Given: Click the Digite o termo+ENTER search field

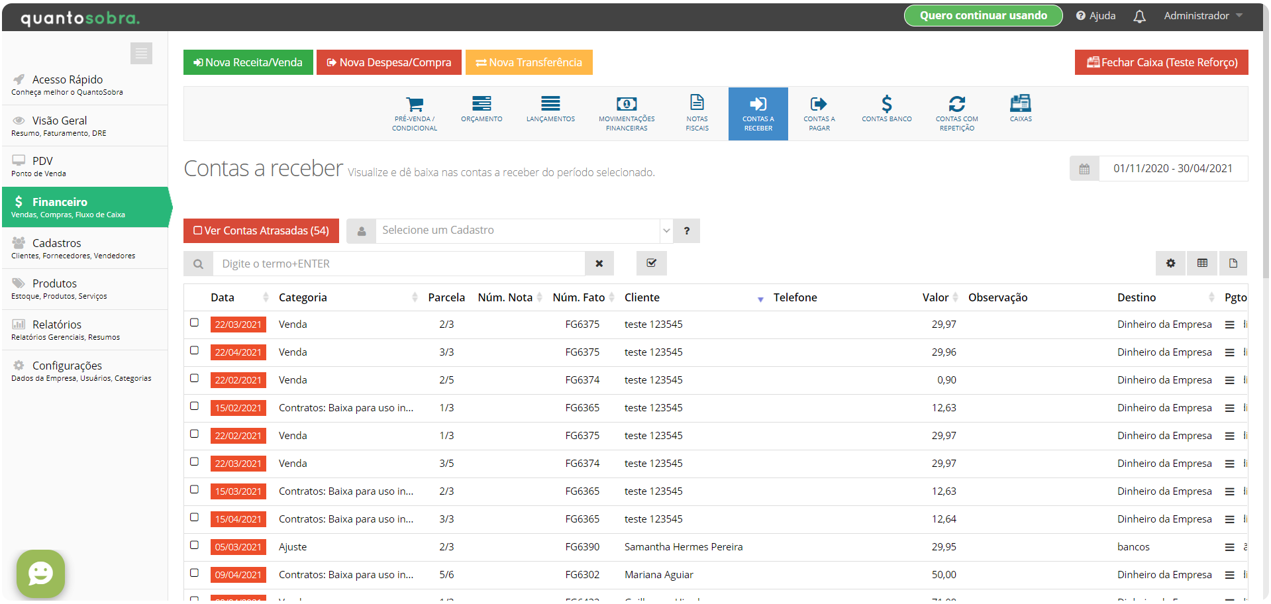Looking at the screenshot, I should [x=399, y=264].
